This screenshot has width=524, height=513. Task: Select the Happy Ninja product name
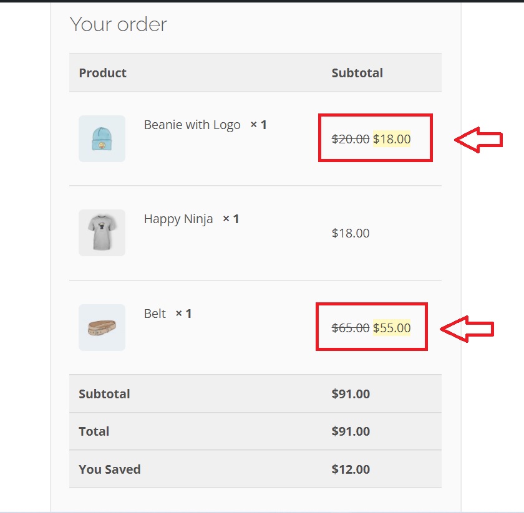click(x=178, y=219)
